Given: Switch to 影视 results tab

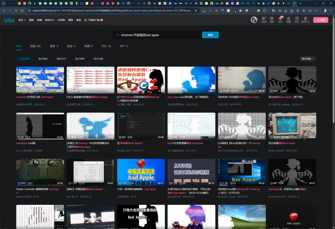Looking at the screenshot, I should [x=71, y=46].
